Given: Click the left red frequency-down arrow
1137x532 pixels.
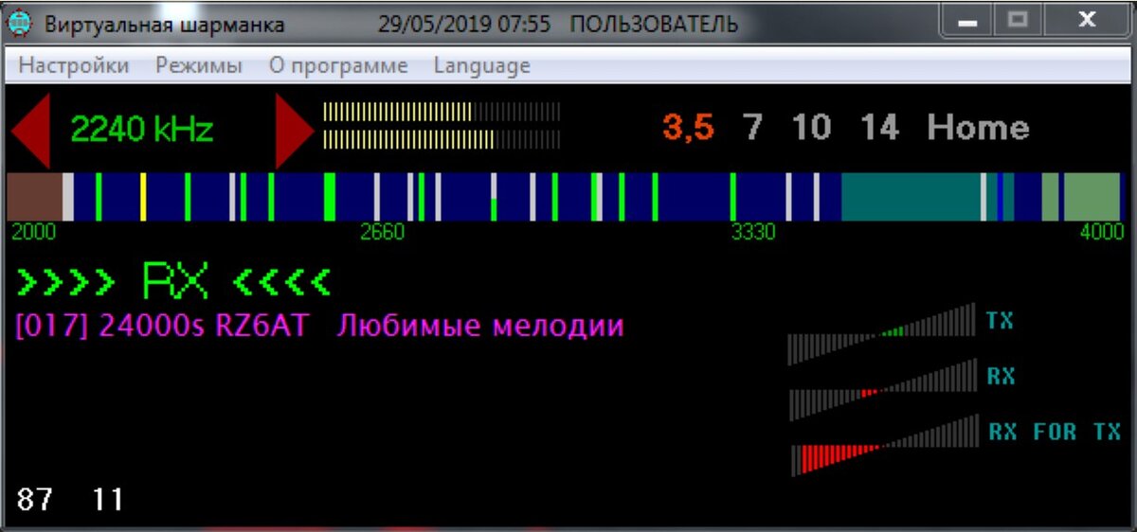Looking at the screenshot, I should coord(30,131).
